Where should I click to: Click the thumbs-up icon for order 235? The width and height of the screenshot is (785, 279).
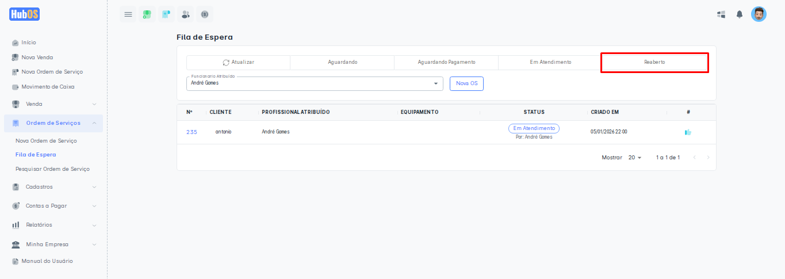point(688,132)
